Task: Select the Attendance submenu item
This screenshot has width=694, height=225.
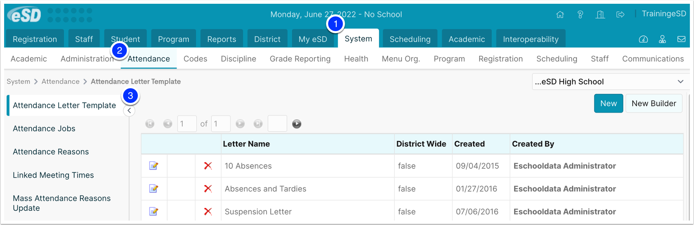Action: pyautogui.click(x=149, y=59)
